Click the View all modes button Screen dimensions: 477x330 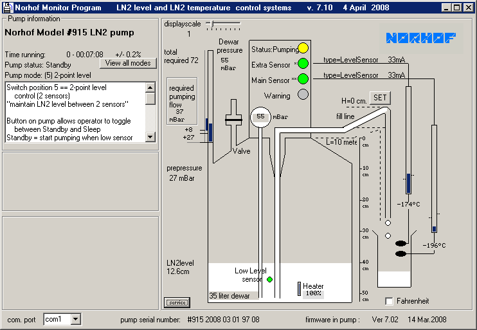[128, 63]
